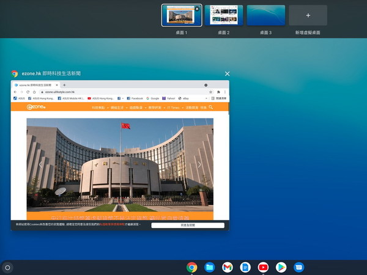Image resolution: width=367 pixels, height=275 pixels.
Task: Click the search magnifier on the ezone header
Action: 210,107
